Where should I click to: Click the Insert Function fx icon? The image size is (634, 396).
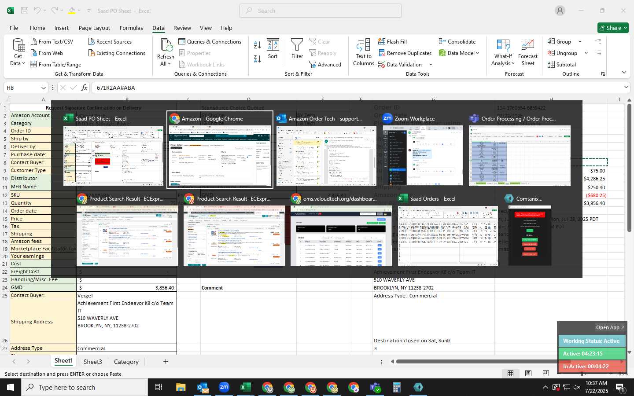[85, 88]
